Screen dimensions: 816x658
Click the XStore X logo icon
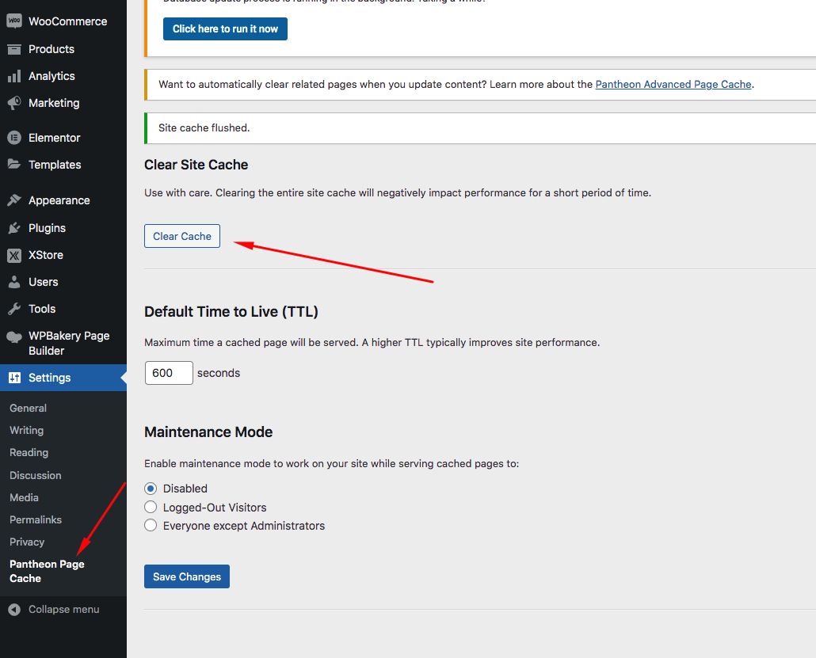point(14,256)
